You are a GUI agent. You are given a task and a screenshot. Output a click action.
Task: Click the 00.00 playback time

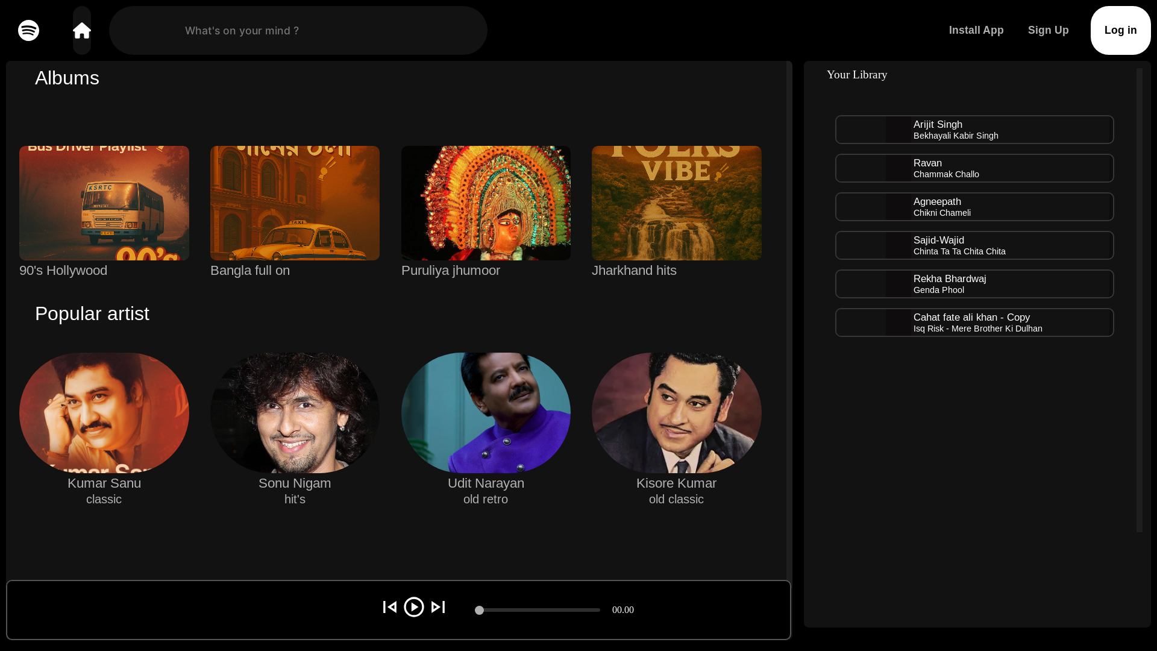point(623,610)
